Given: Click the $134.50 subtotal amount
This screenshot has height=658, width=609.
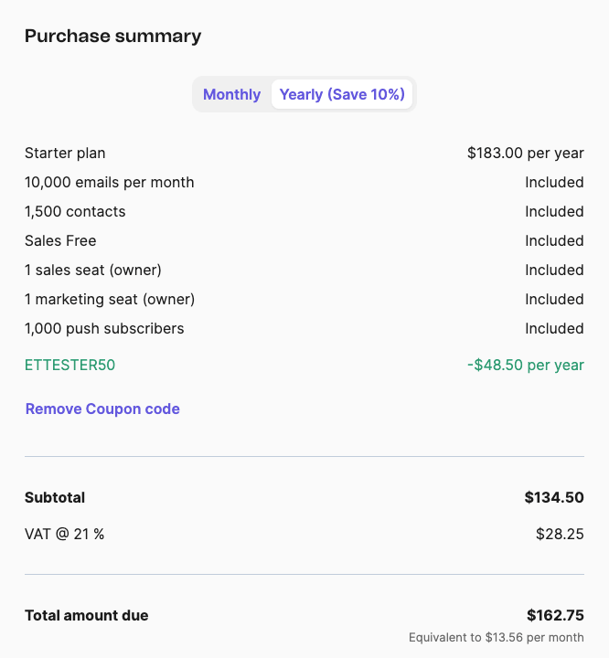Looking at the screenshot, I should pyautogui.click(x=554, y=497).
